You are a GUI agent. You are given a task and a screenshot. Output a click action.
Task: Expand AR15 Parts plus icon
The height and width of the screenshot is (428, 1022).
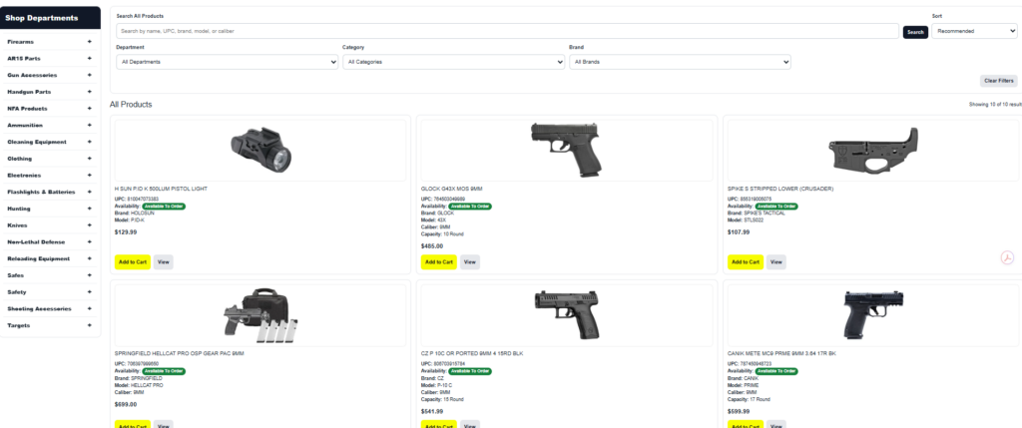pos(89,58)
